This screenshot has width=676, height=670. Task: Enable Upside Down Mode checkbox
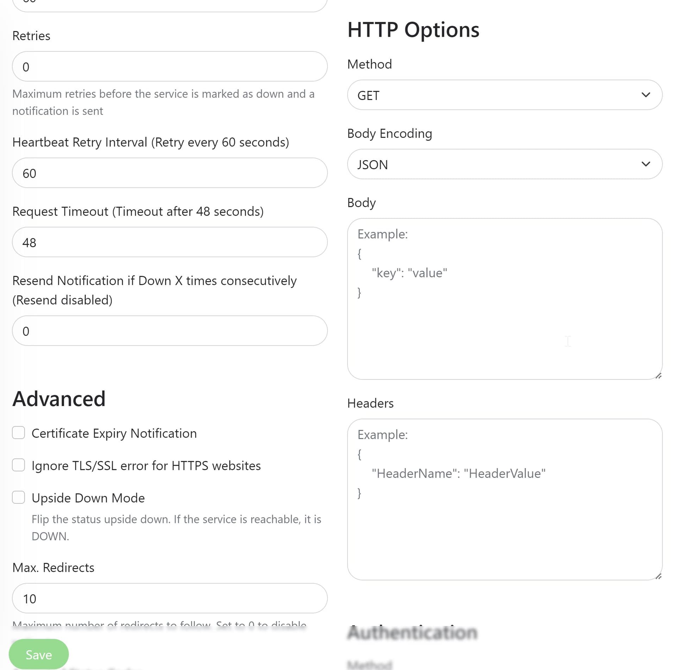point(18,497)
